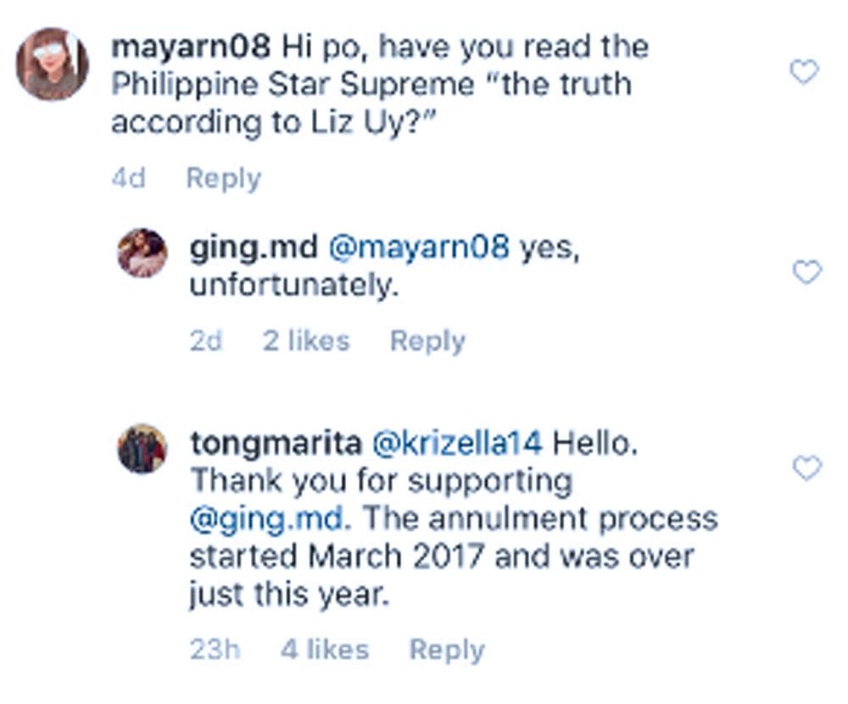Click the @mayarn08 mention in ging.md's reply
Image resolution: width=848 pixels, height=704 pixels.
pyautogui.click(x=419, y=247)
